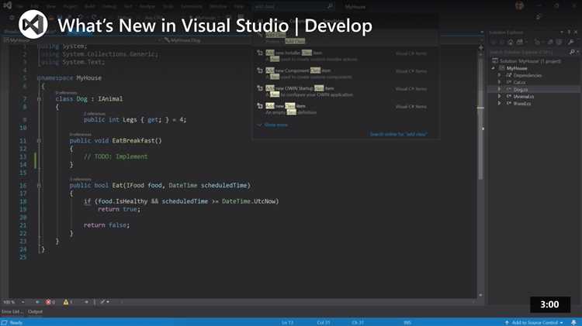Toggle the Solution Explorer auto-hide pin
Viewport: 582px width, 326px height.
click(x=569, y=33)
